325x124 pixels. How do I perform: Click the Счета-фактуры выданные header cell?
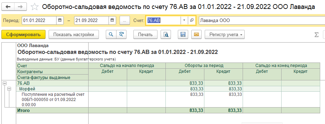click(52, 78)
